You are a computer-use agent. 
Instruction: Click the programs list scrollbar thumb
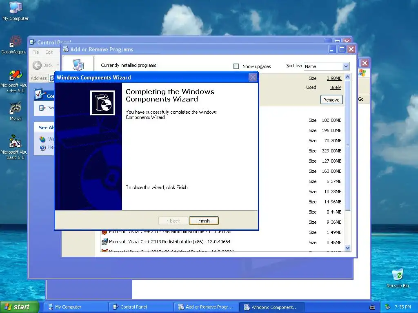tap(347, 145)
